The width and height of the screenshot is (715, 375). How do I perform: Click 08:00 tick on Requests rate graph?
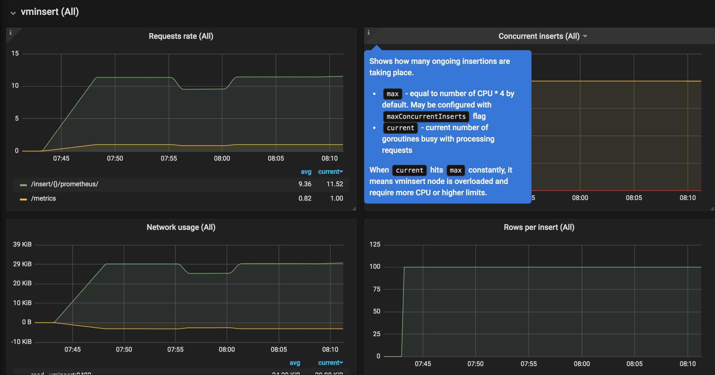coord(222,158)
